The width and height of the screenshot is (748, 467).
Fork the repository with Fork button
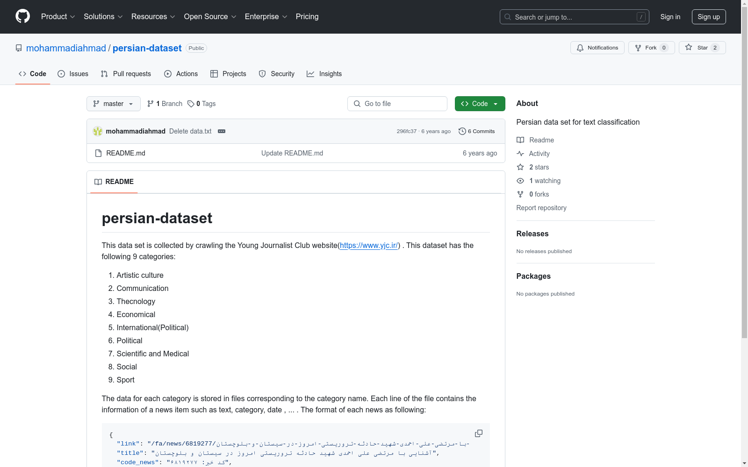click(652, 48)
